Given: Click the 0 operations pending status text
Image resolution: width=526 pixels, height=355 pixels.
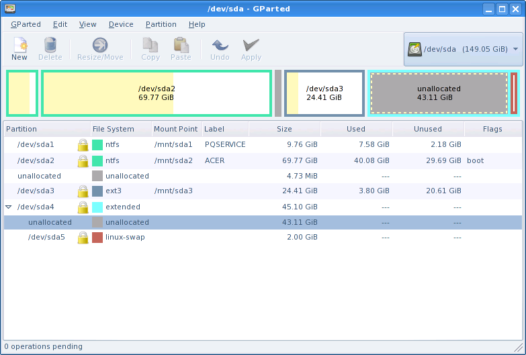Looking at the screenshot, I should [x=43, y=347].
